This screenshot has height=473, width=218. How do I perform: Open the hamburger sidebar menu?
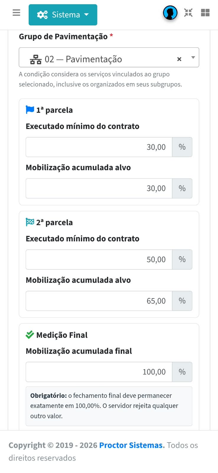tap(17, 13)
